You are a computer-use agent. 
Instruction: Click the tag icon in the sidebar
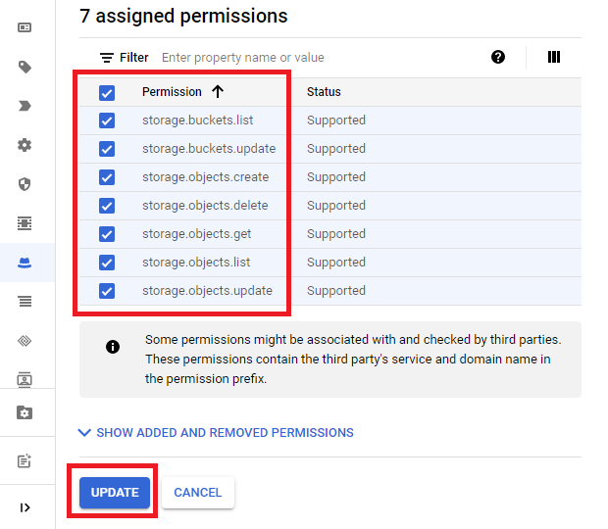point(25,68)
